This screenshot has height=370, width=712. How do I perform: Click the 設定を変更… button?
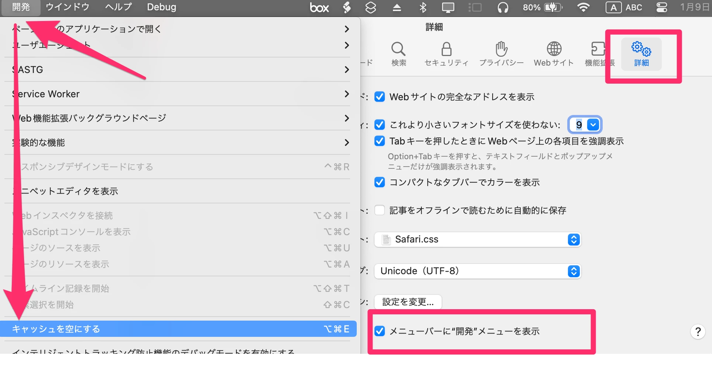click(x=408, y=302)
